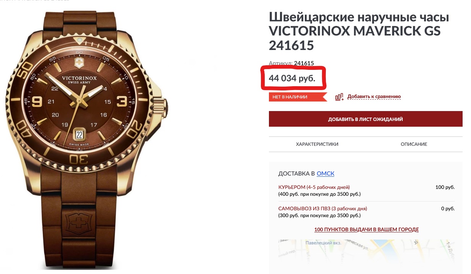Click the highlighted price 44 034 руб.
The image size is (471, 274).
(x=292, y=78)
